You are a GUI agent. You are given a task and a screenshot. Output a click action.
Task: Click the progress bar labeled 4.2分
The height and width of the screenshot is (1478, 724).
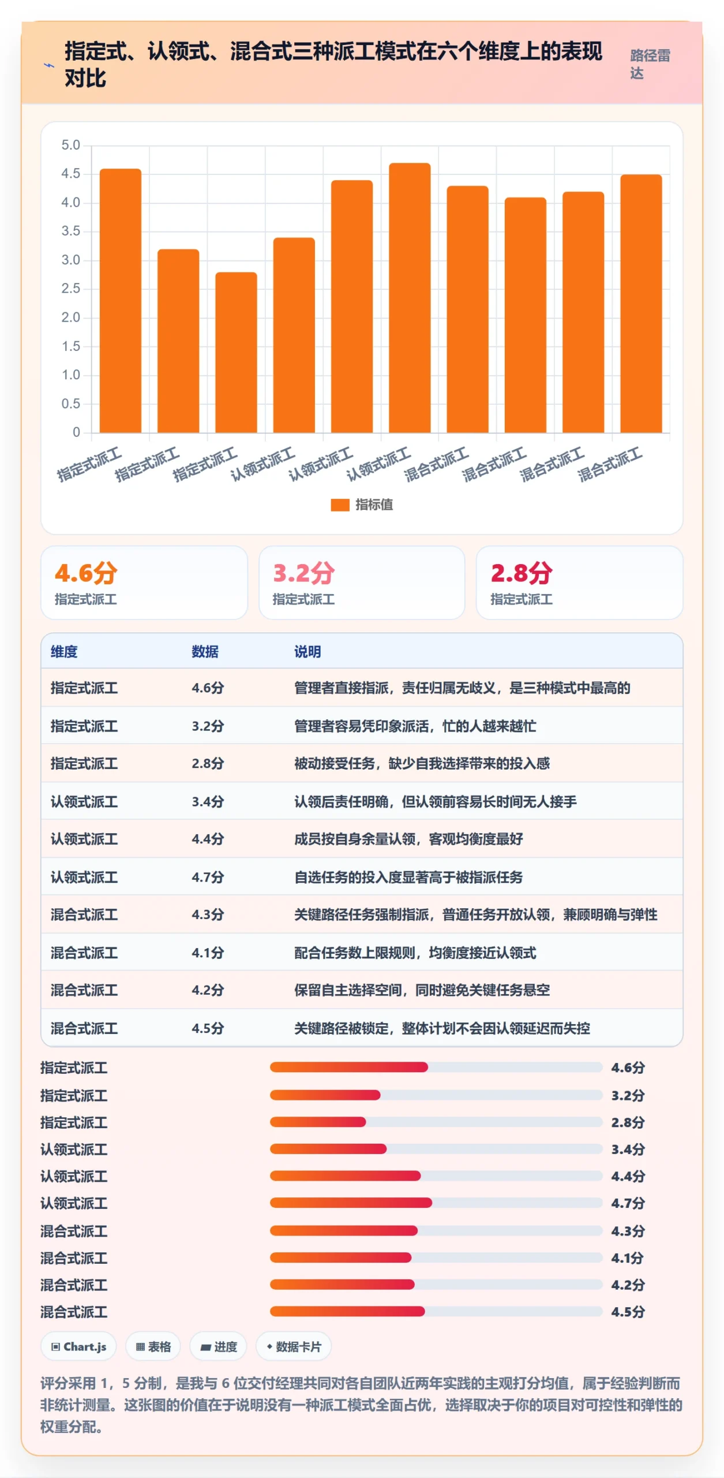436,1285
